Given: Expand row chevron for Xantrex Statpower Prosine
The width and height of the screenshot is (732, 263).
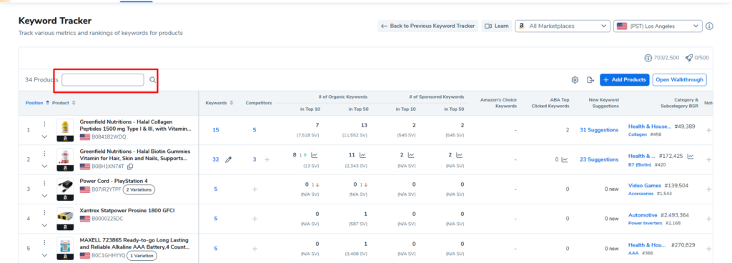Looking at the screenshot, I should [x=44, y=225].
